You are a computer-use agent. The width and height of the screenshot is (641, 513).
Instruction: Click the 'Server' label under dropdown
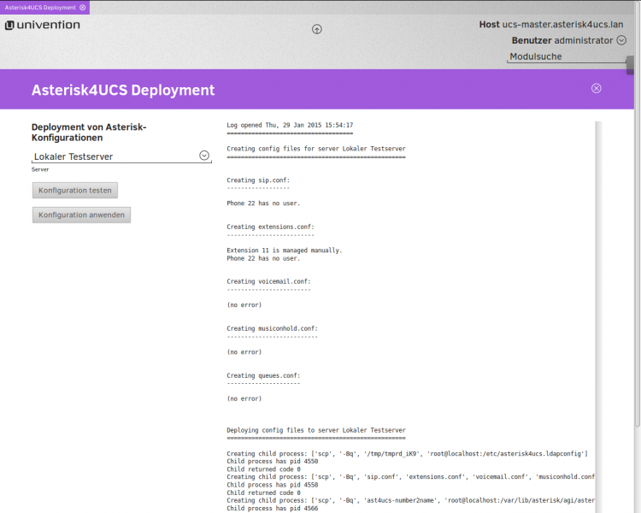click(x=40, y=169)
